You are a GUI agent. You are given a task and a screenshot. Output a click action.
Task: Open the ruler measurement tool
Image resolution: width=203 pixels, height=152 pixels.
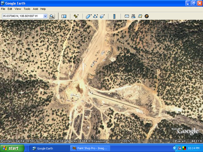pyautogui.click(x=114, y=16)
